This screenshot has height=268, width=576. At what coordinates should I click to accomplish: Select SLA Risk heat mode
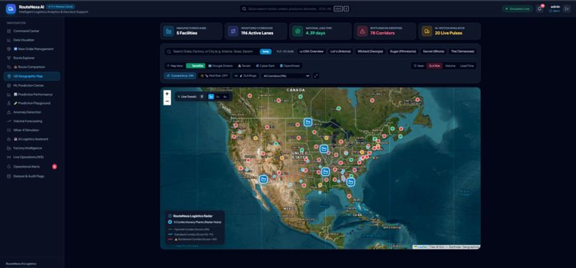tap(435, 66)
